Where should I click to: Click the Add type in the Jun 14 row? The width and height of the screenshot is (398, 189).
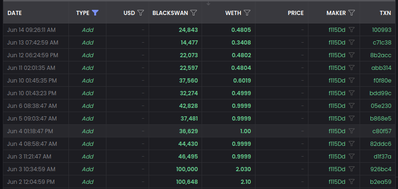(x=88, y=30)
